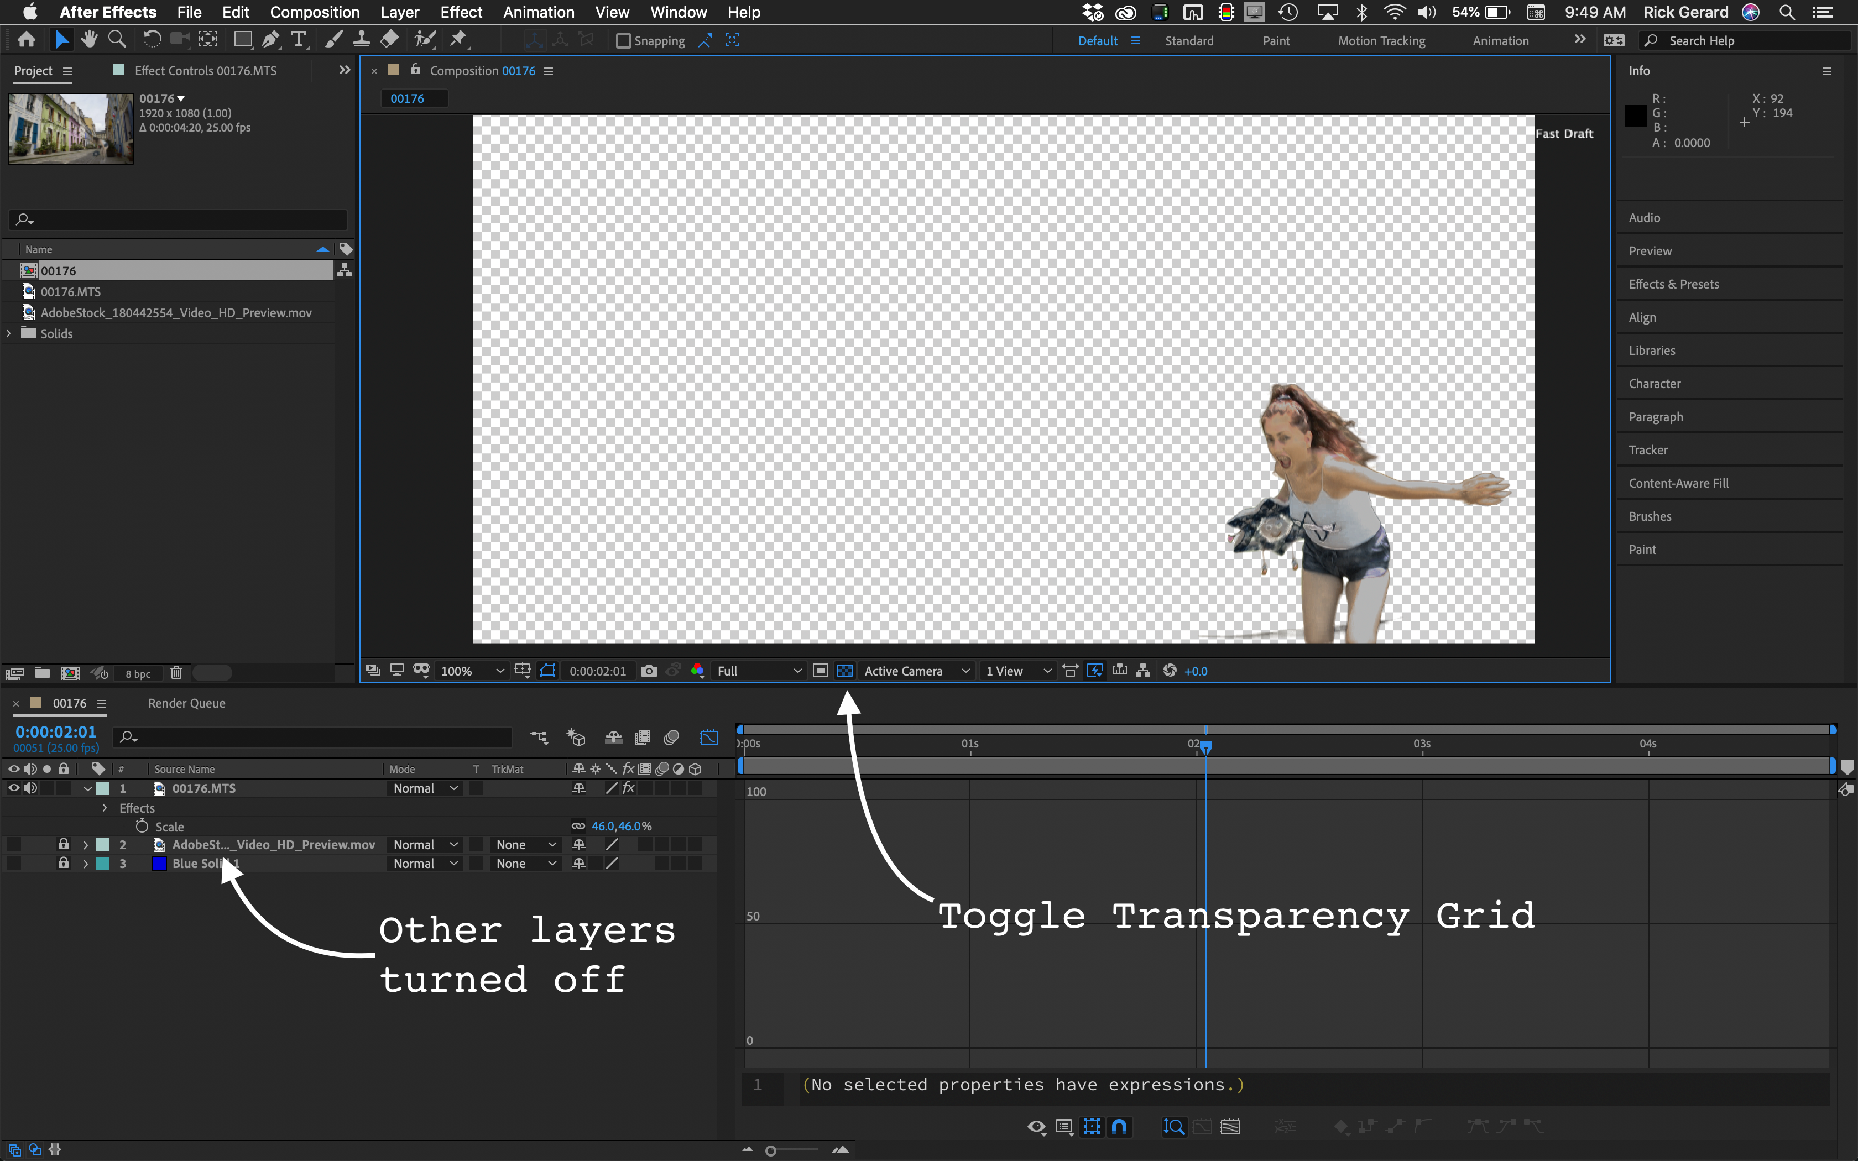Viewport: 1858px width, 1161px height.
Task: Take a snapshot of the composition
Action: pyautogui.click(x=649, y=670)
